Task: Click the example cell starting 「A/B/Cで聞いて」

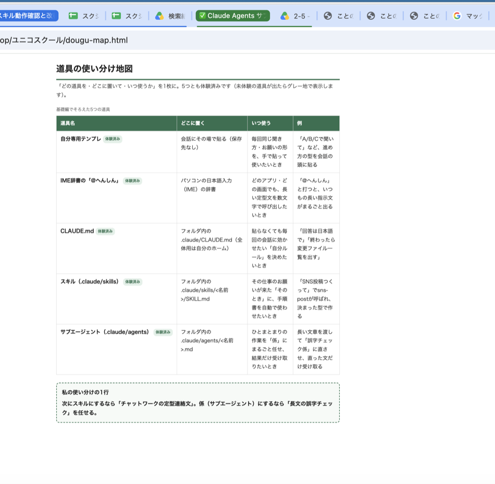Action: click(x=316, y=152)
